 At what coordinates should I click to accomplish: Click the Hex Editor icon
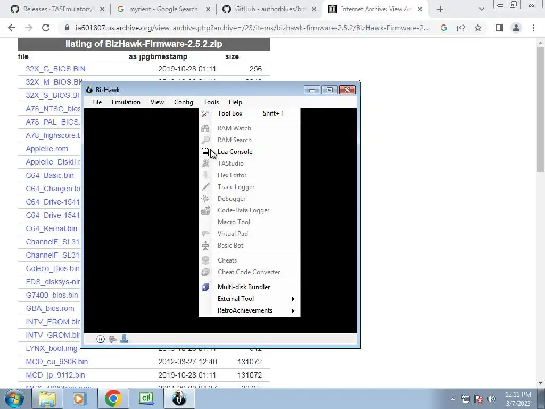(x=205, y=175)
